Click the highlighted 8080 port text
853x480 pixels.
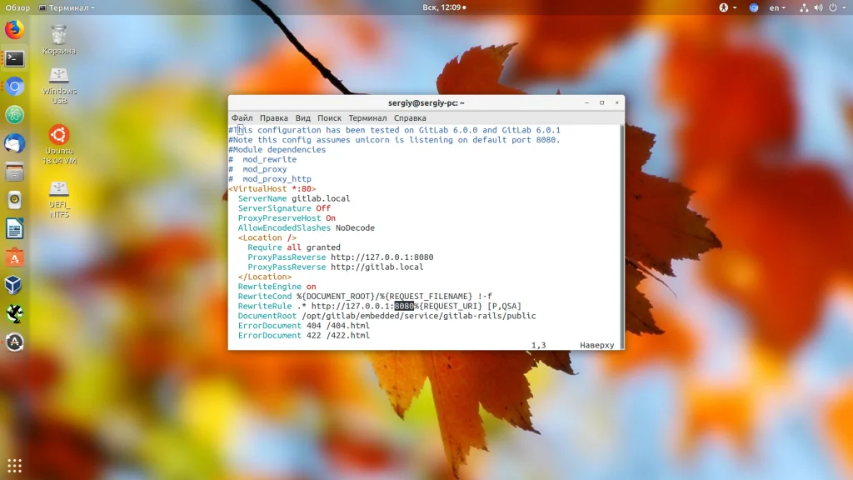(404, 306)
